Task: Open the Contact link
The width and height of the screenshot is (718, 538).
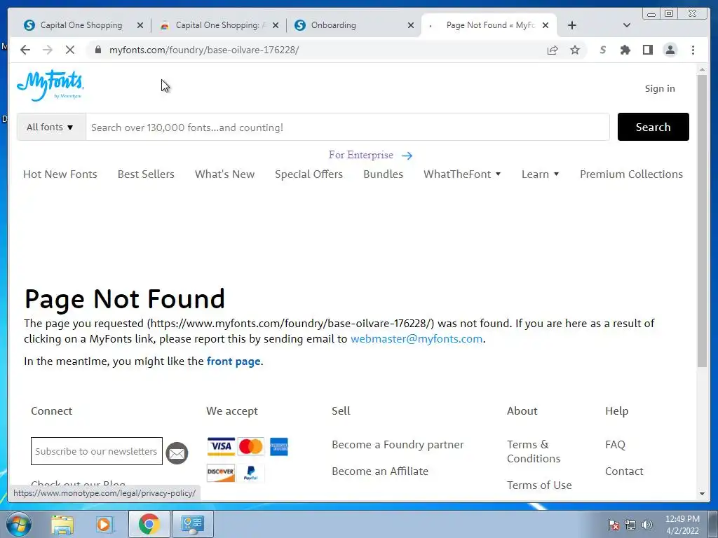Action: [624, 471]
